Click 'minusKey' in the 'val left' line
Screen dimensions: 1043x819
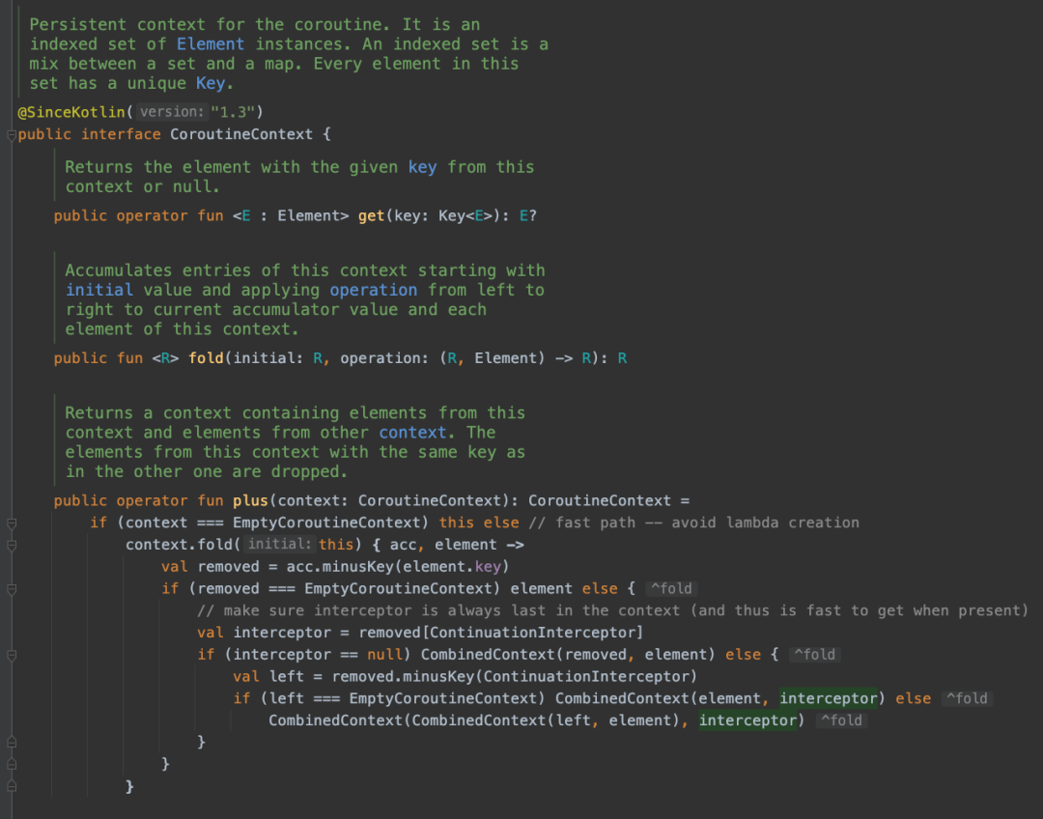(x=439, y=677)
